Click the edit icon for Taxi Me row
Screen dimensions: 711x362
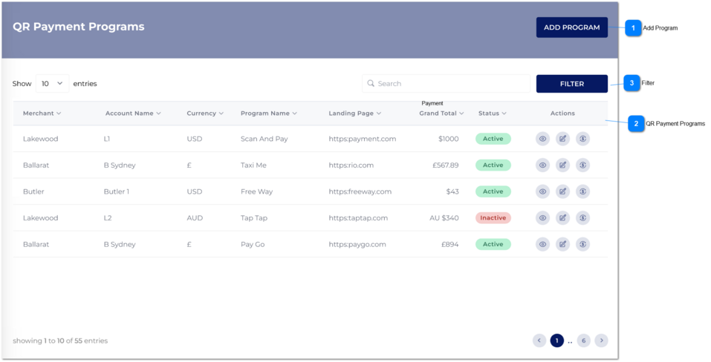(x=562, y=165)
